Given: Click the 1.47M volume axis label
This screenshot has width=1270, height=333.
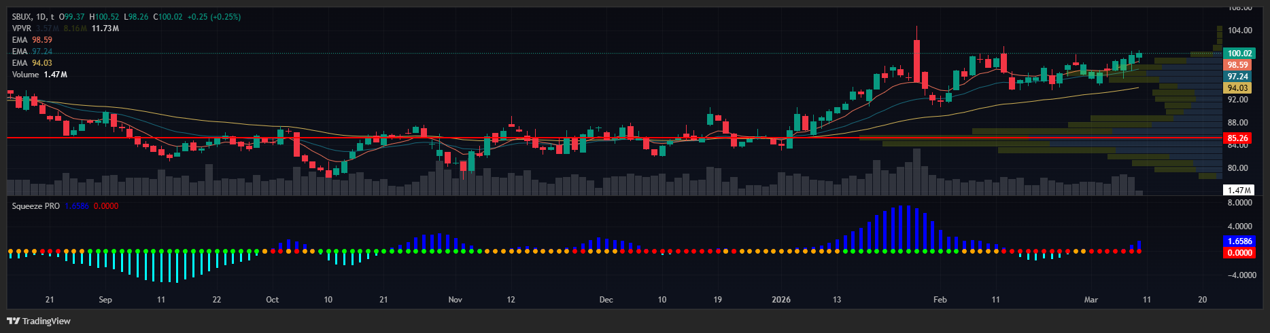Looking at the screenshot, I should [x=1239, y=191].
